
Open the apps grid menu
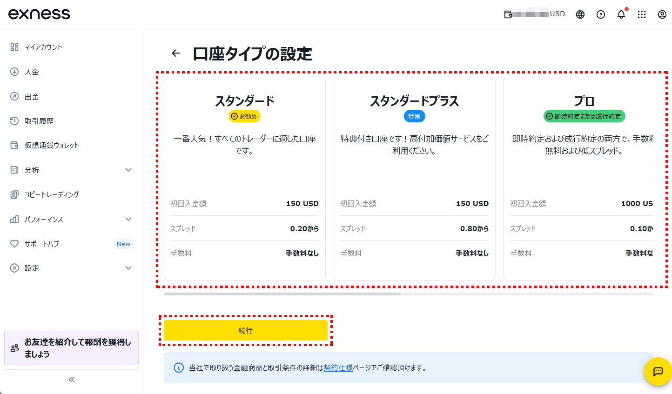click(x=642, y=14)
